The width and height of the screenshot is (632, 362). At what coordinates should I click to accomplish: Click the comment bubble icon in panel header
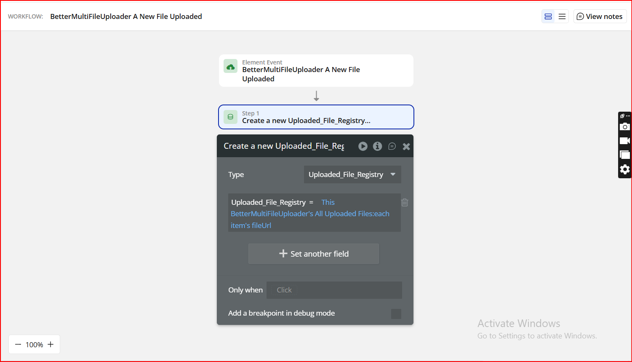pos(392,146)
